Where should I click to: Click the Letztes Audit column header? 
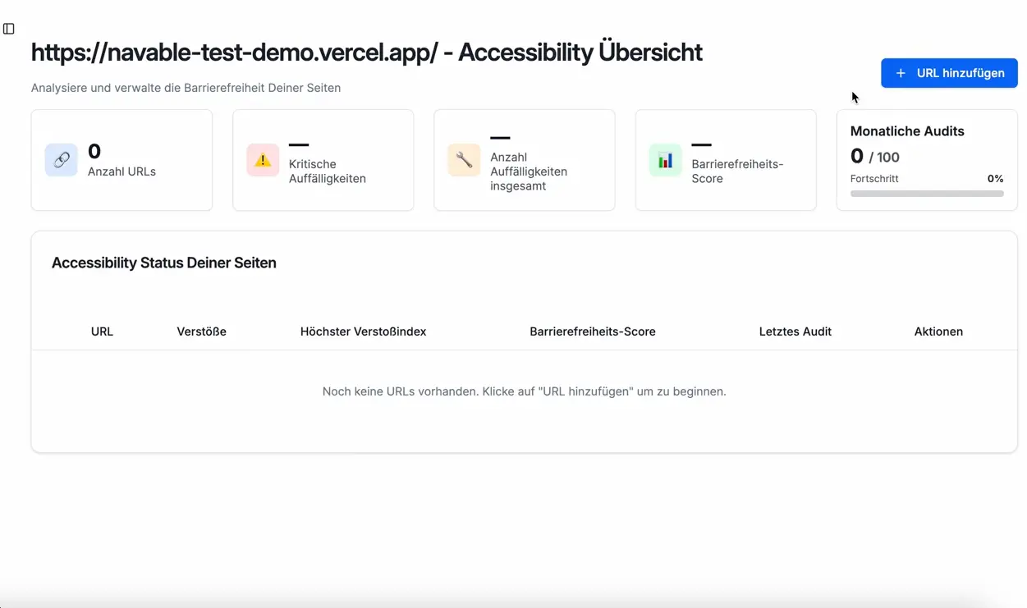coord(795,331)
